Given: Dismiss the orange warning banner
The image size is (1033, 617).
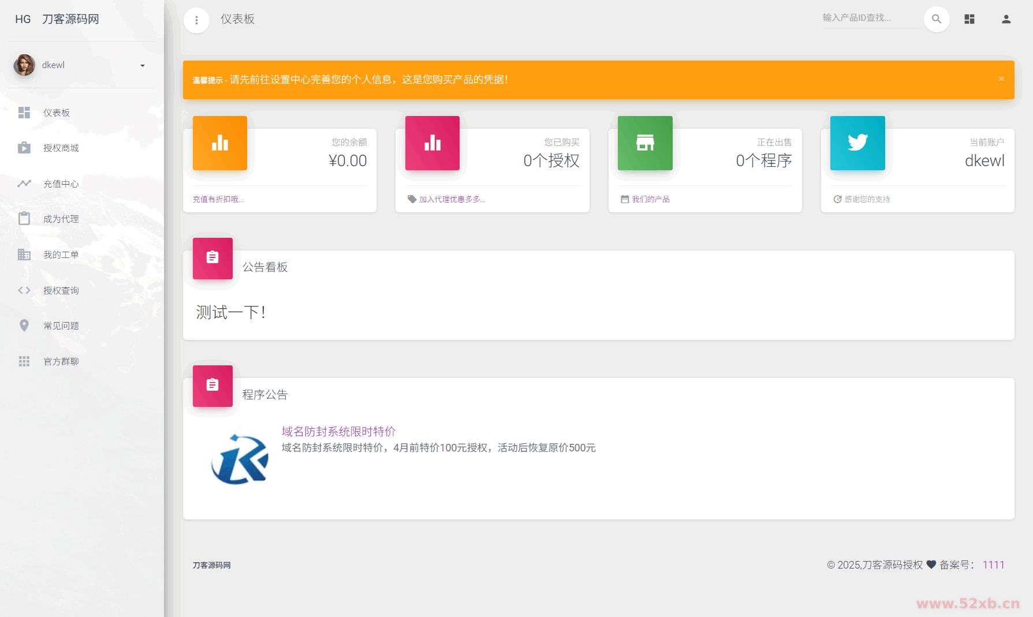Looking at the screenshot, I should point(1001,79).
